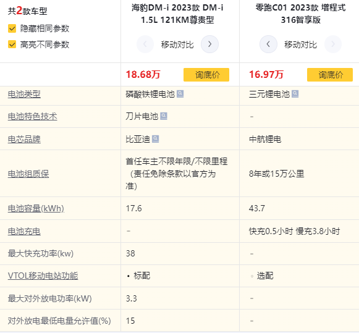
Task: Click info icon next to 磷酸铁锂电池
Action: pyautogui.click(x=180, y=94)
